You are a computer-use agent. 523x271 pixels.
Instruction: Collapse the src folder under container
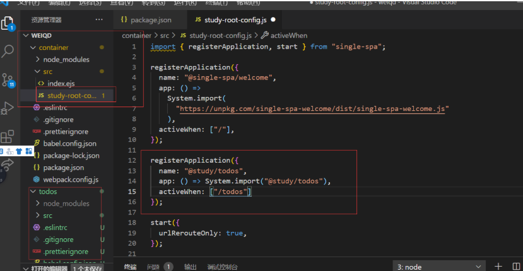coord(37,71)
